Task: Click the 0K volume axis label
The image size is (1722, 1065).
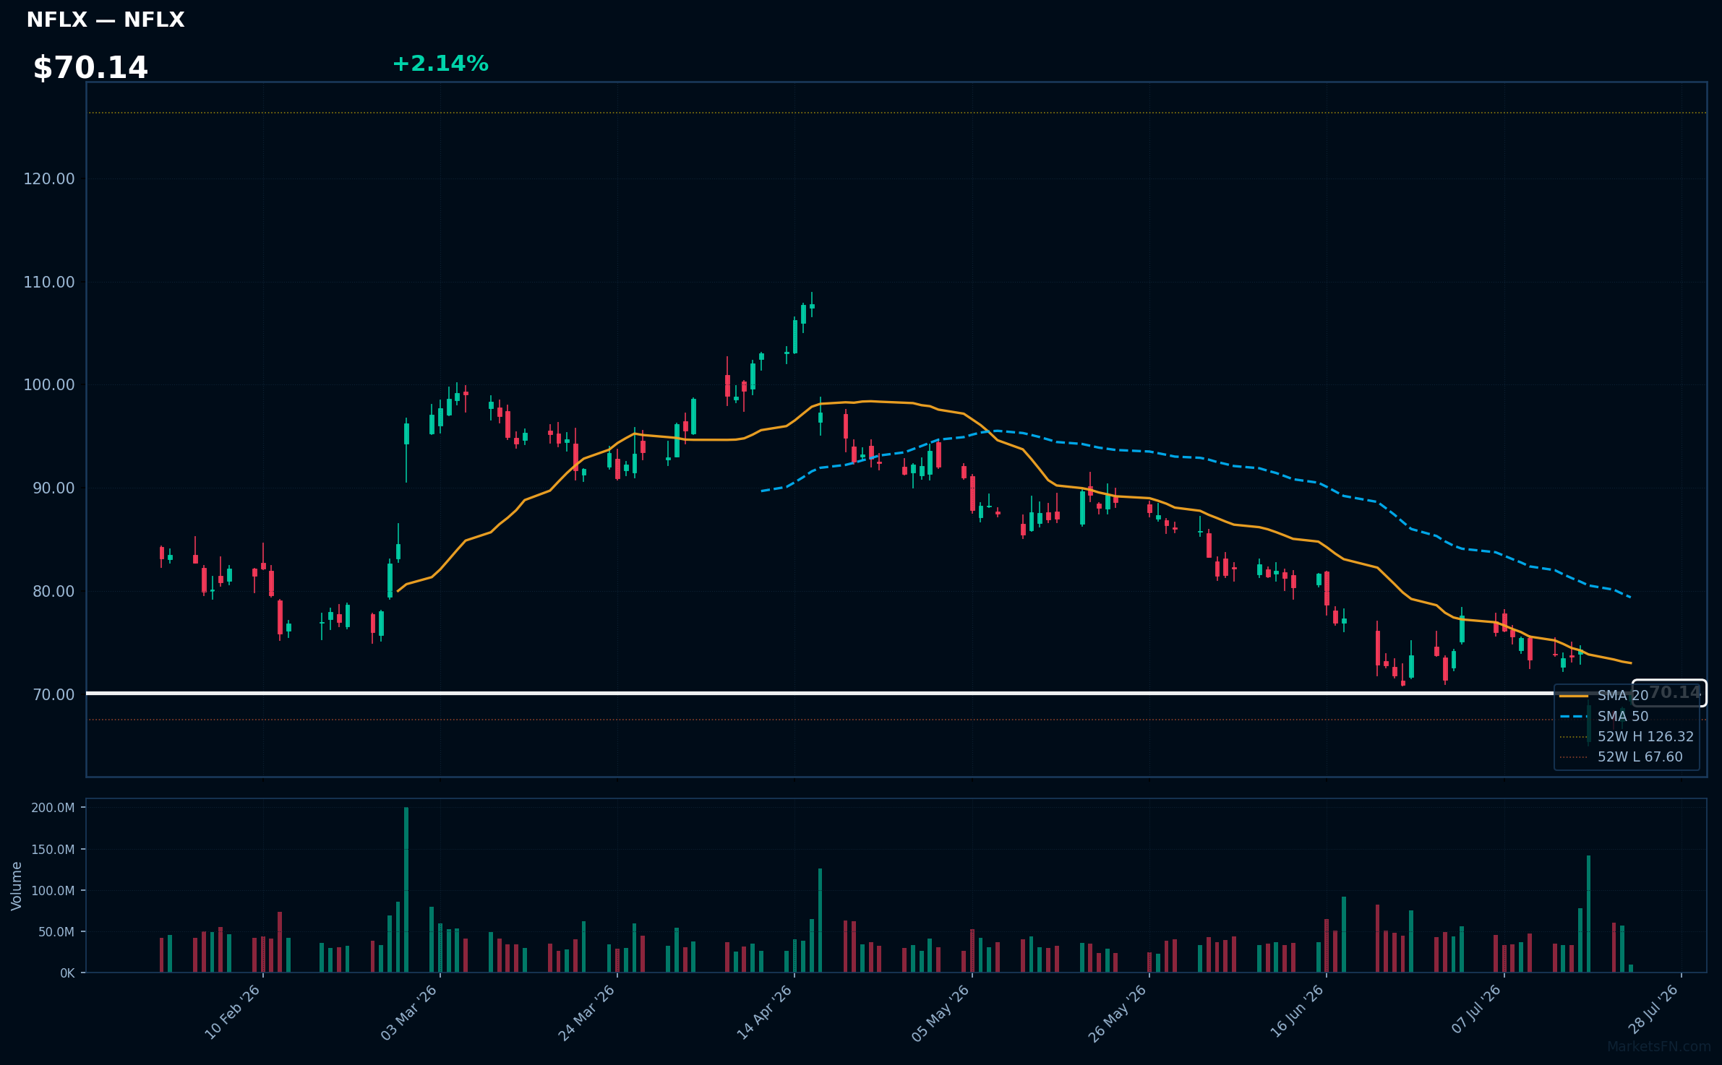Action: pyautogui.click(x=67, y=973)
